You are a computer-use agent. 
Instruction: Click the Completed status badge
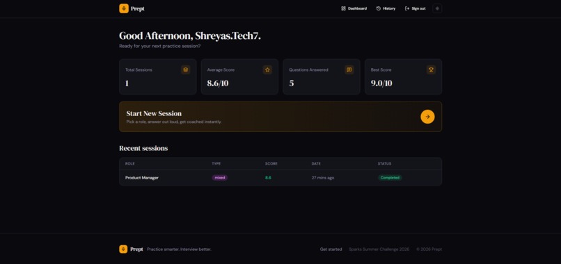click(390, 178)
